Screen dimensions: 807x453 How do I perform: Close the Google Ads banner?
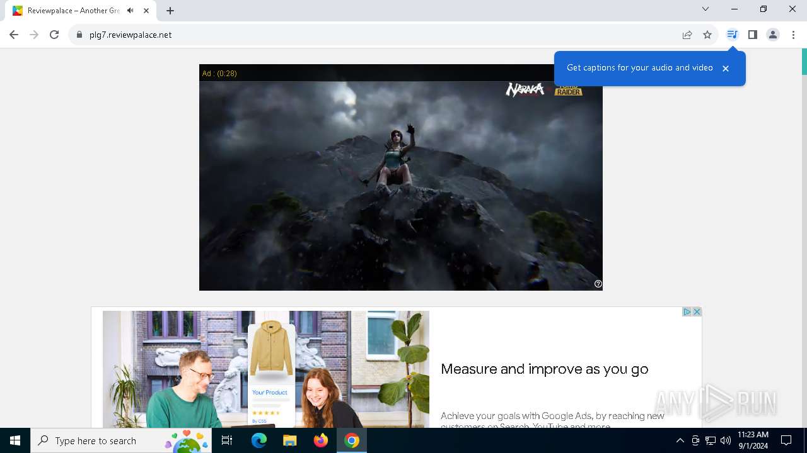697,311
